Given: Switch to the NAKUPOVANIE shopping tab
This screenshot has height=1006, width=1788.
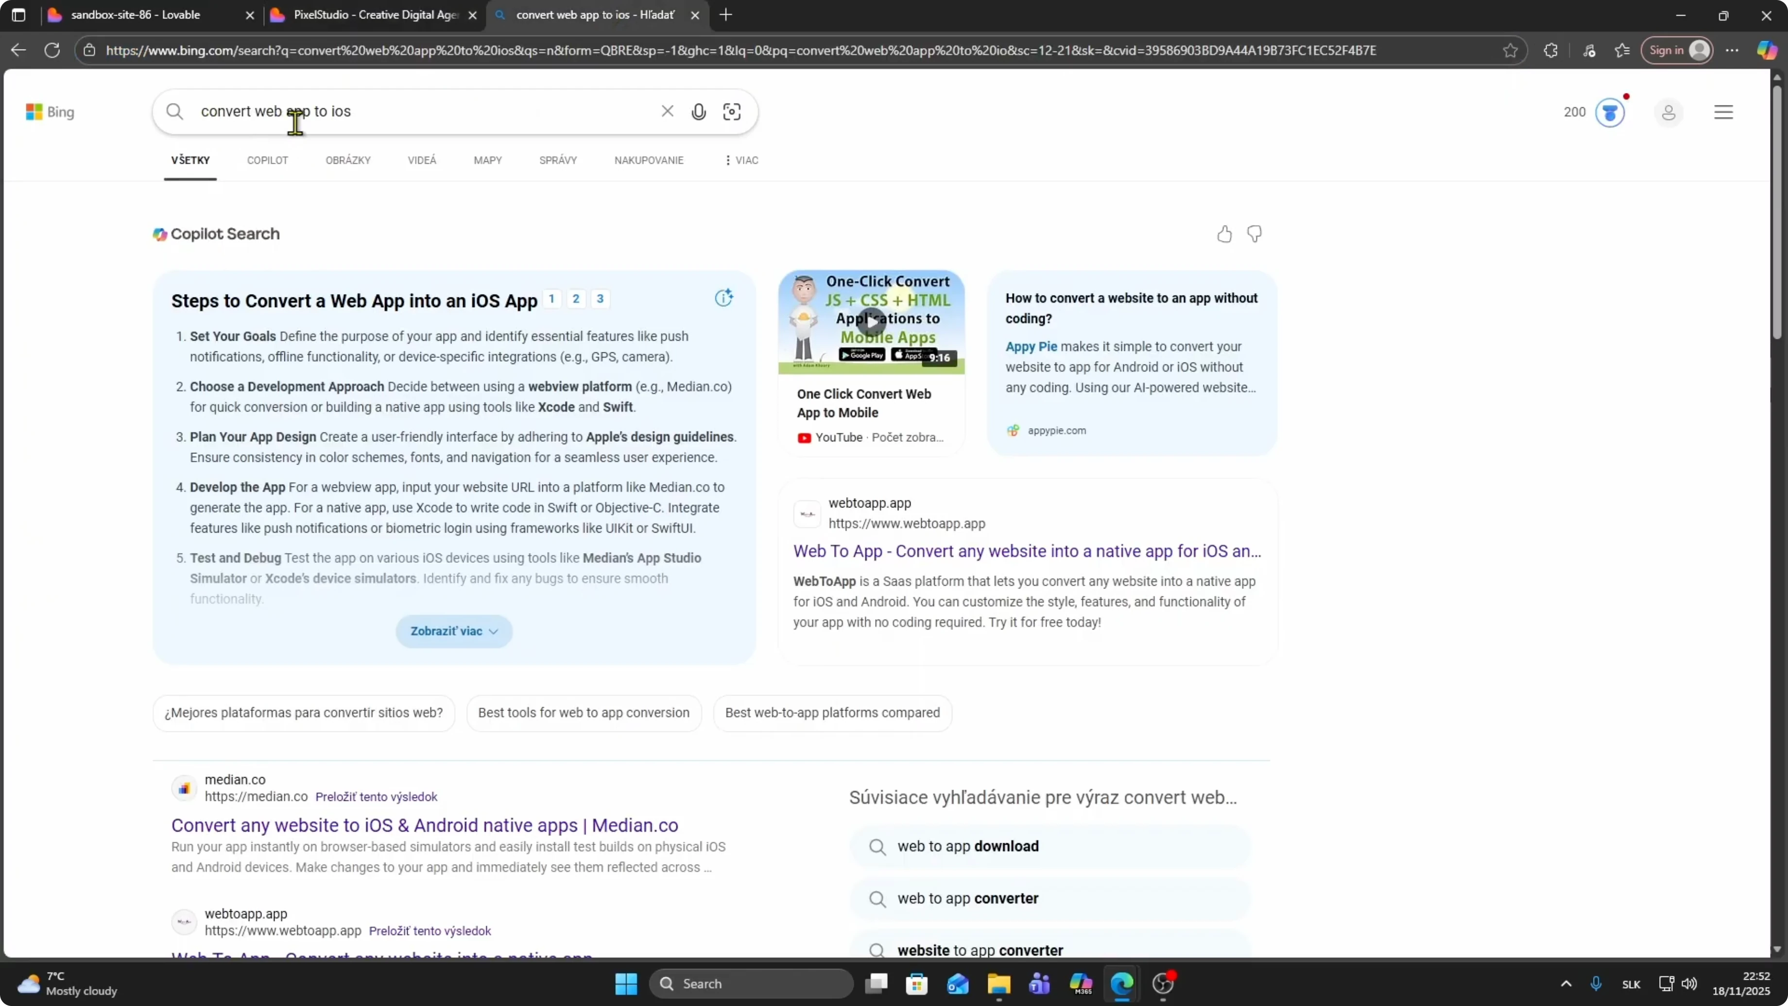Looking at the screenshot, I should (649, 160).
